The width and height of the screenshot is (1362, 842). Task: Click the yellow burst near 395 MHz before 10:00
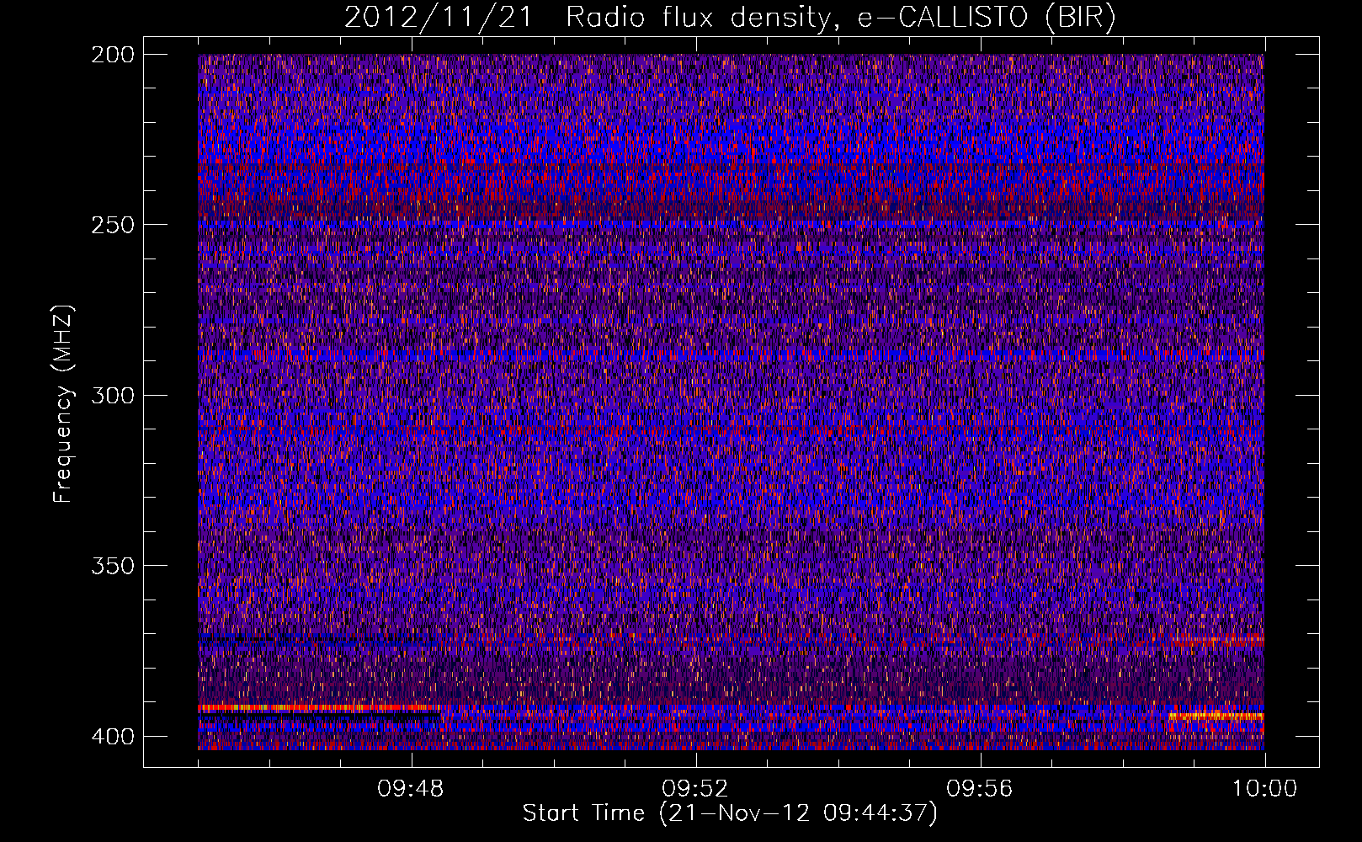click(x=1216, y=717)
